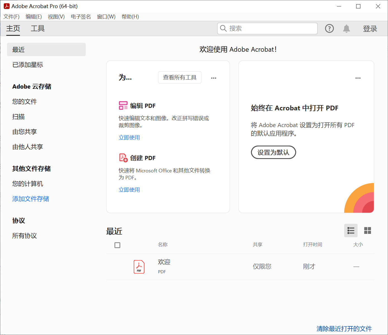Click 立即使用 under 创建 PDF
Viewport: 388px width, 335px height.
pos(129,190)
